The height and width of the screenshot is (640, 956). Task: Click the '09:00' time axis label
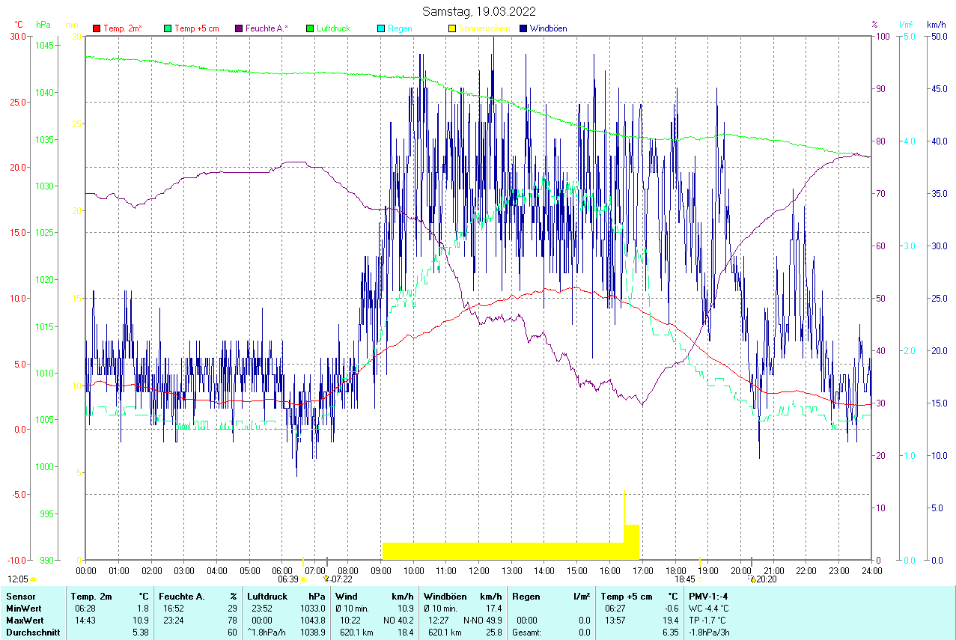click(x=380, y=571)
